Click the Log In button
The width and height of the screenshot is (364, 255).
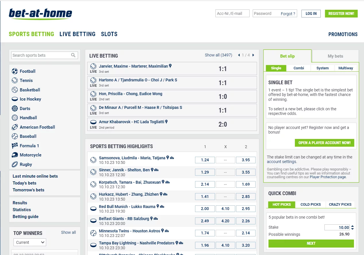click(311, 13)
